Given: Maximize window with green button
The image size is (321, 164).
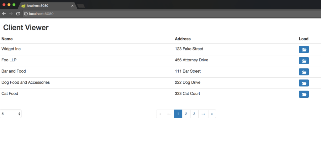Looking at the screenshot, I should 14,5.
